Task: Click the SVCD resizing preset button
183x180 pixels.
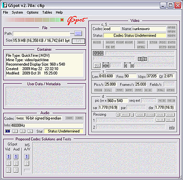Action: point(150,115)
